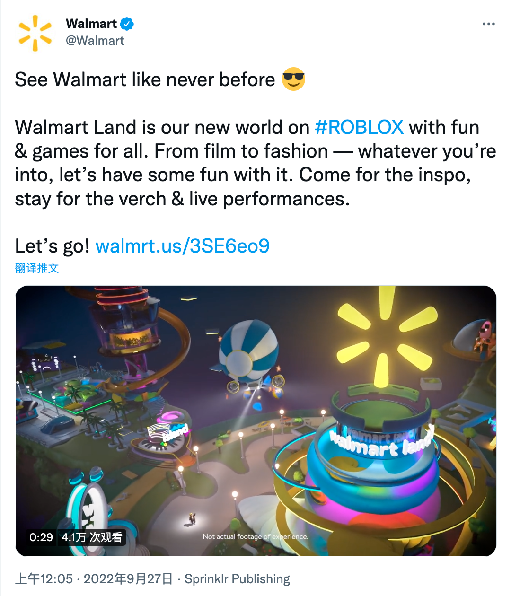This screenshot has height=596, width=511.
Task: Click the Sprinklr Publishing source label
Action: pos(237,579)
